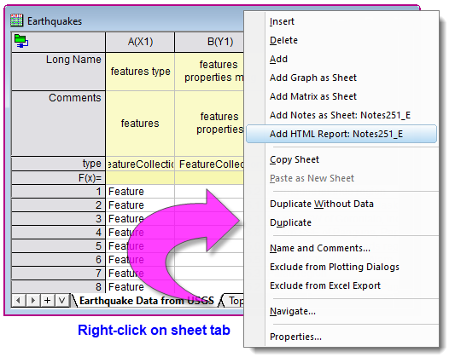The image size is (455, 363).
Task: Select Copy Sheet menu entry
Action: (295, 159)
